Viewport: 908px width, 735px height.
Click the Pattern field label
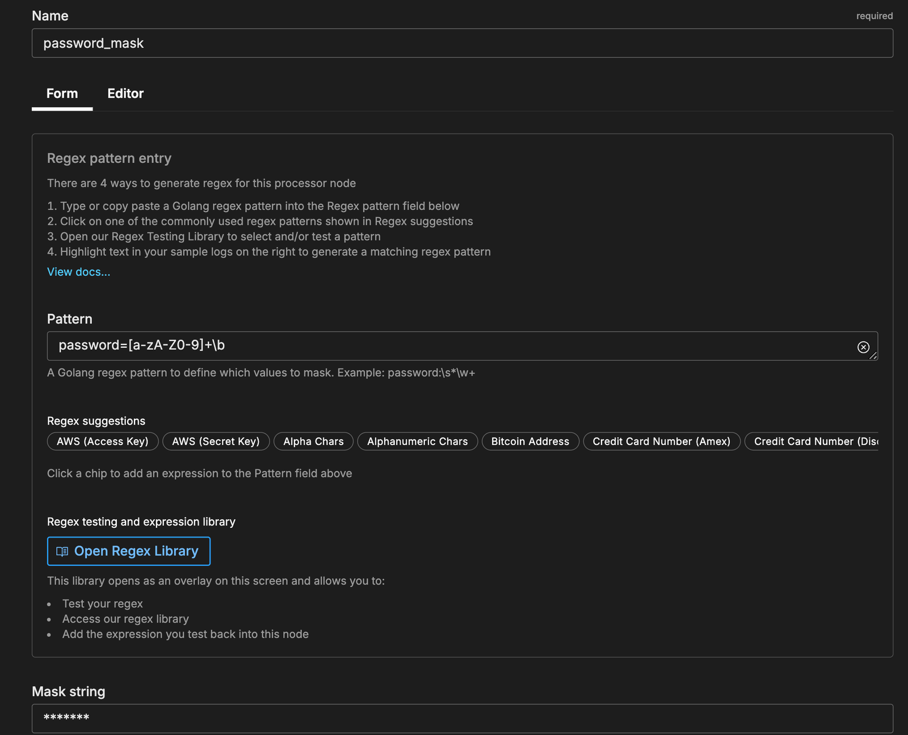pos(70,319)
